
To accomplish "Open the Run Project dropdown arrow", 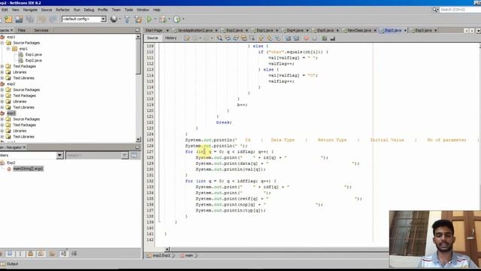I will (x=155, y=19).
